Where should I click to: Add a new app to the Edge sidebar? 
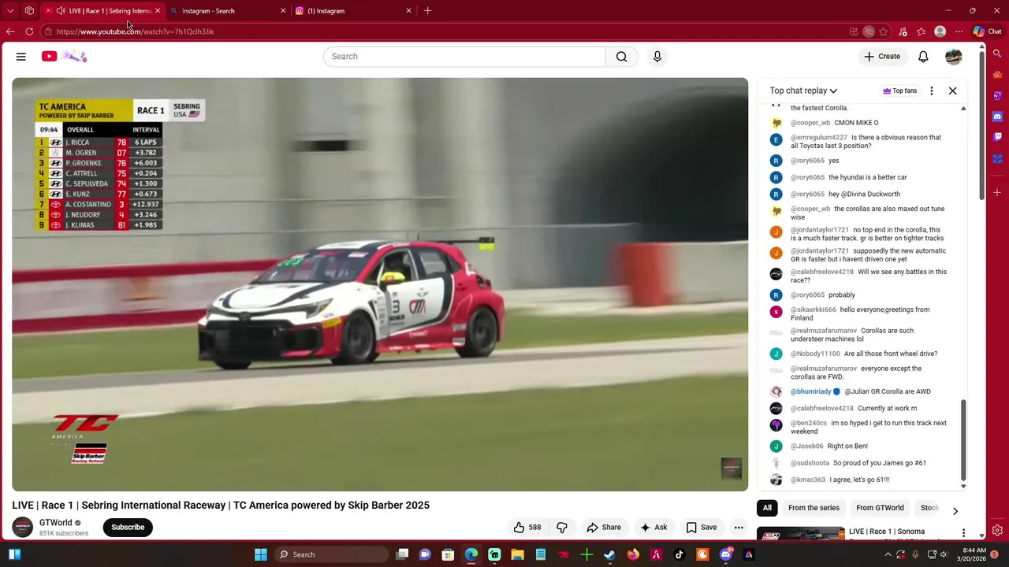(x=997, y=192)
